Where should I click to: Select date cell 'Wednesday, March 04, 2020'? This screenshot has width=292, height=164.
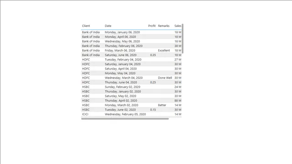pyautogui.click(x=124, y=78)
